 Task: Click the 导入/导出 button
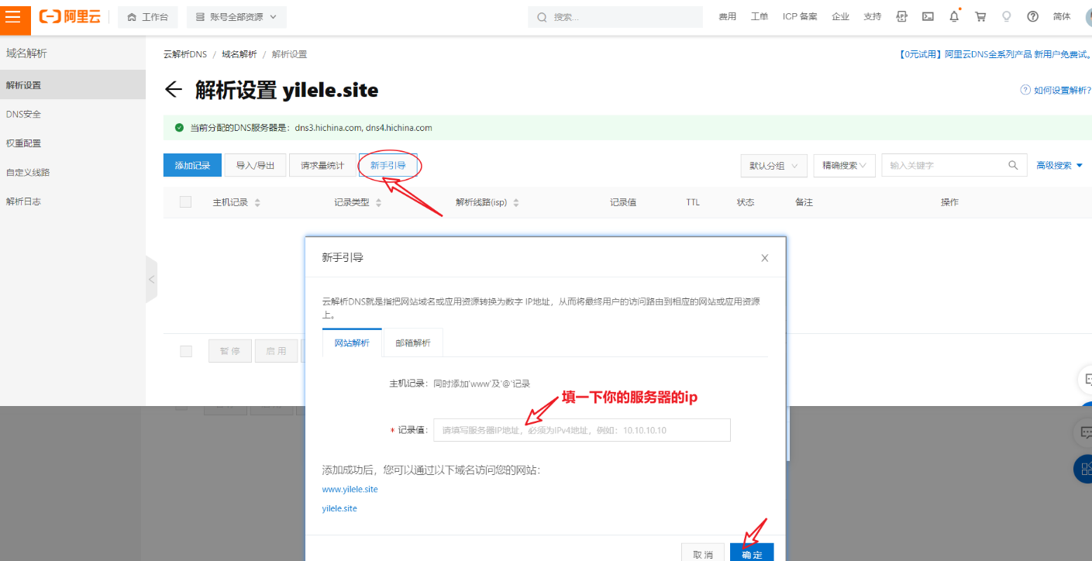point(255,165)
